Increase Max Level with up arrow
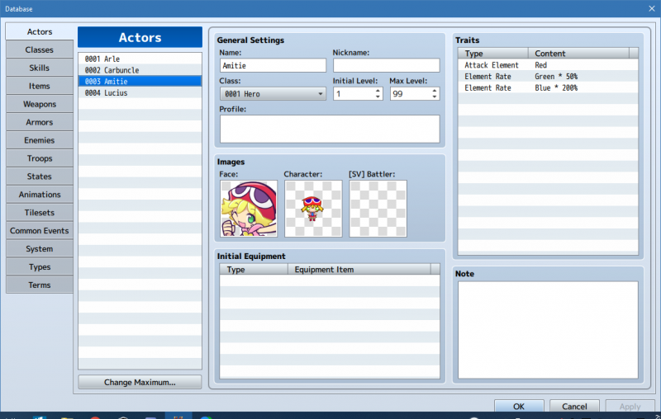 (x=435, y=91)
